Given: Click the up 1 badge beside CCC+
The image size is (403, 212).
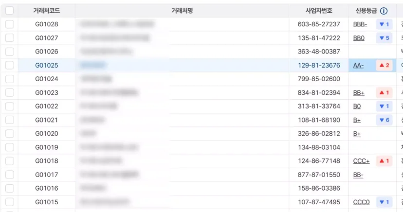Looking at the screenshot, I should pos(384,161).
